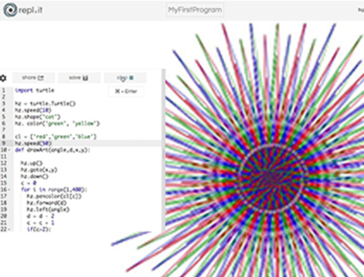Open the settings gear panel
The width and height of the screenshot is (364, 277).
[x=4, y=78]
